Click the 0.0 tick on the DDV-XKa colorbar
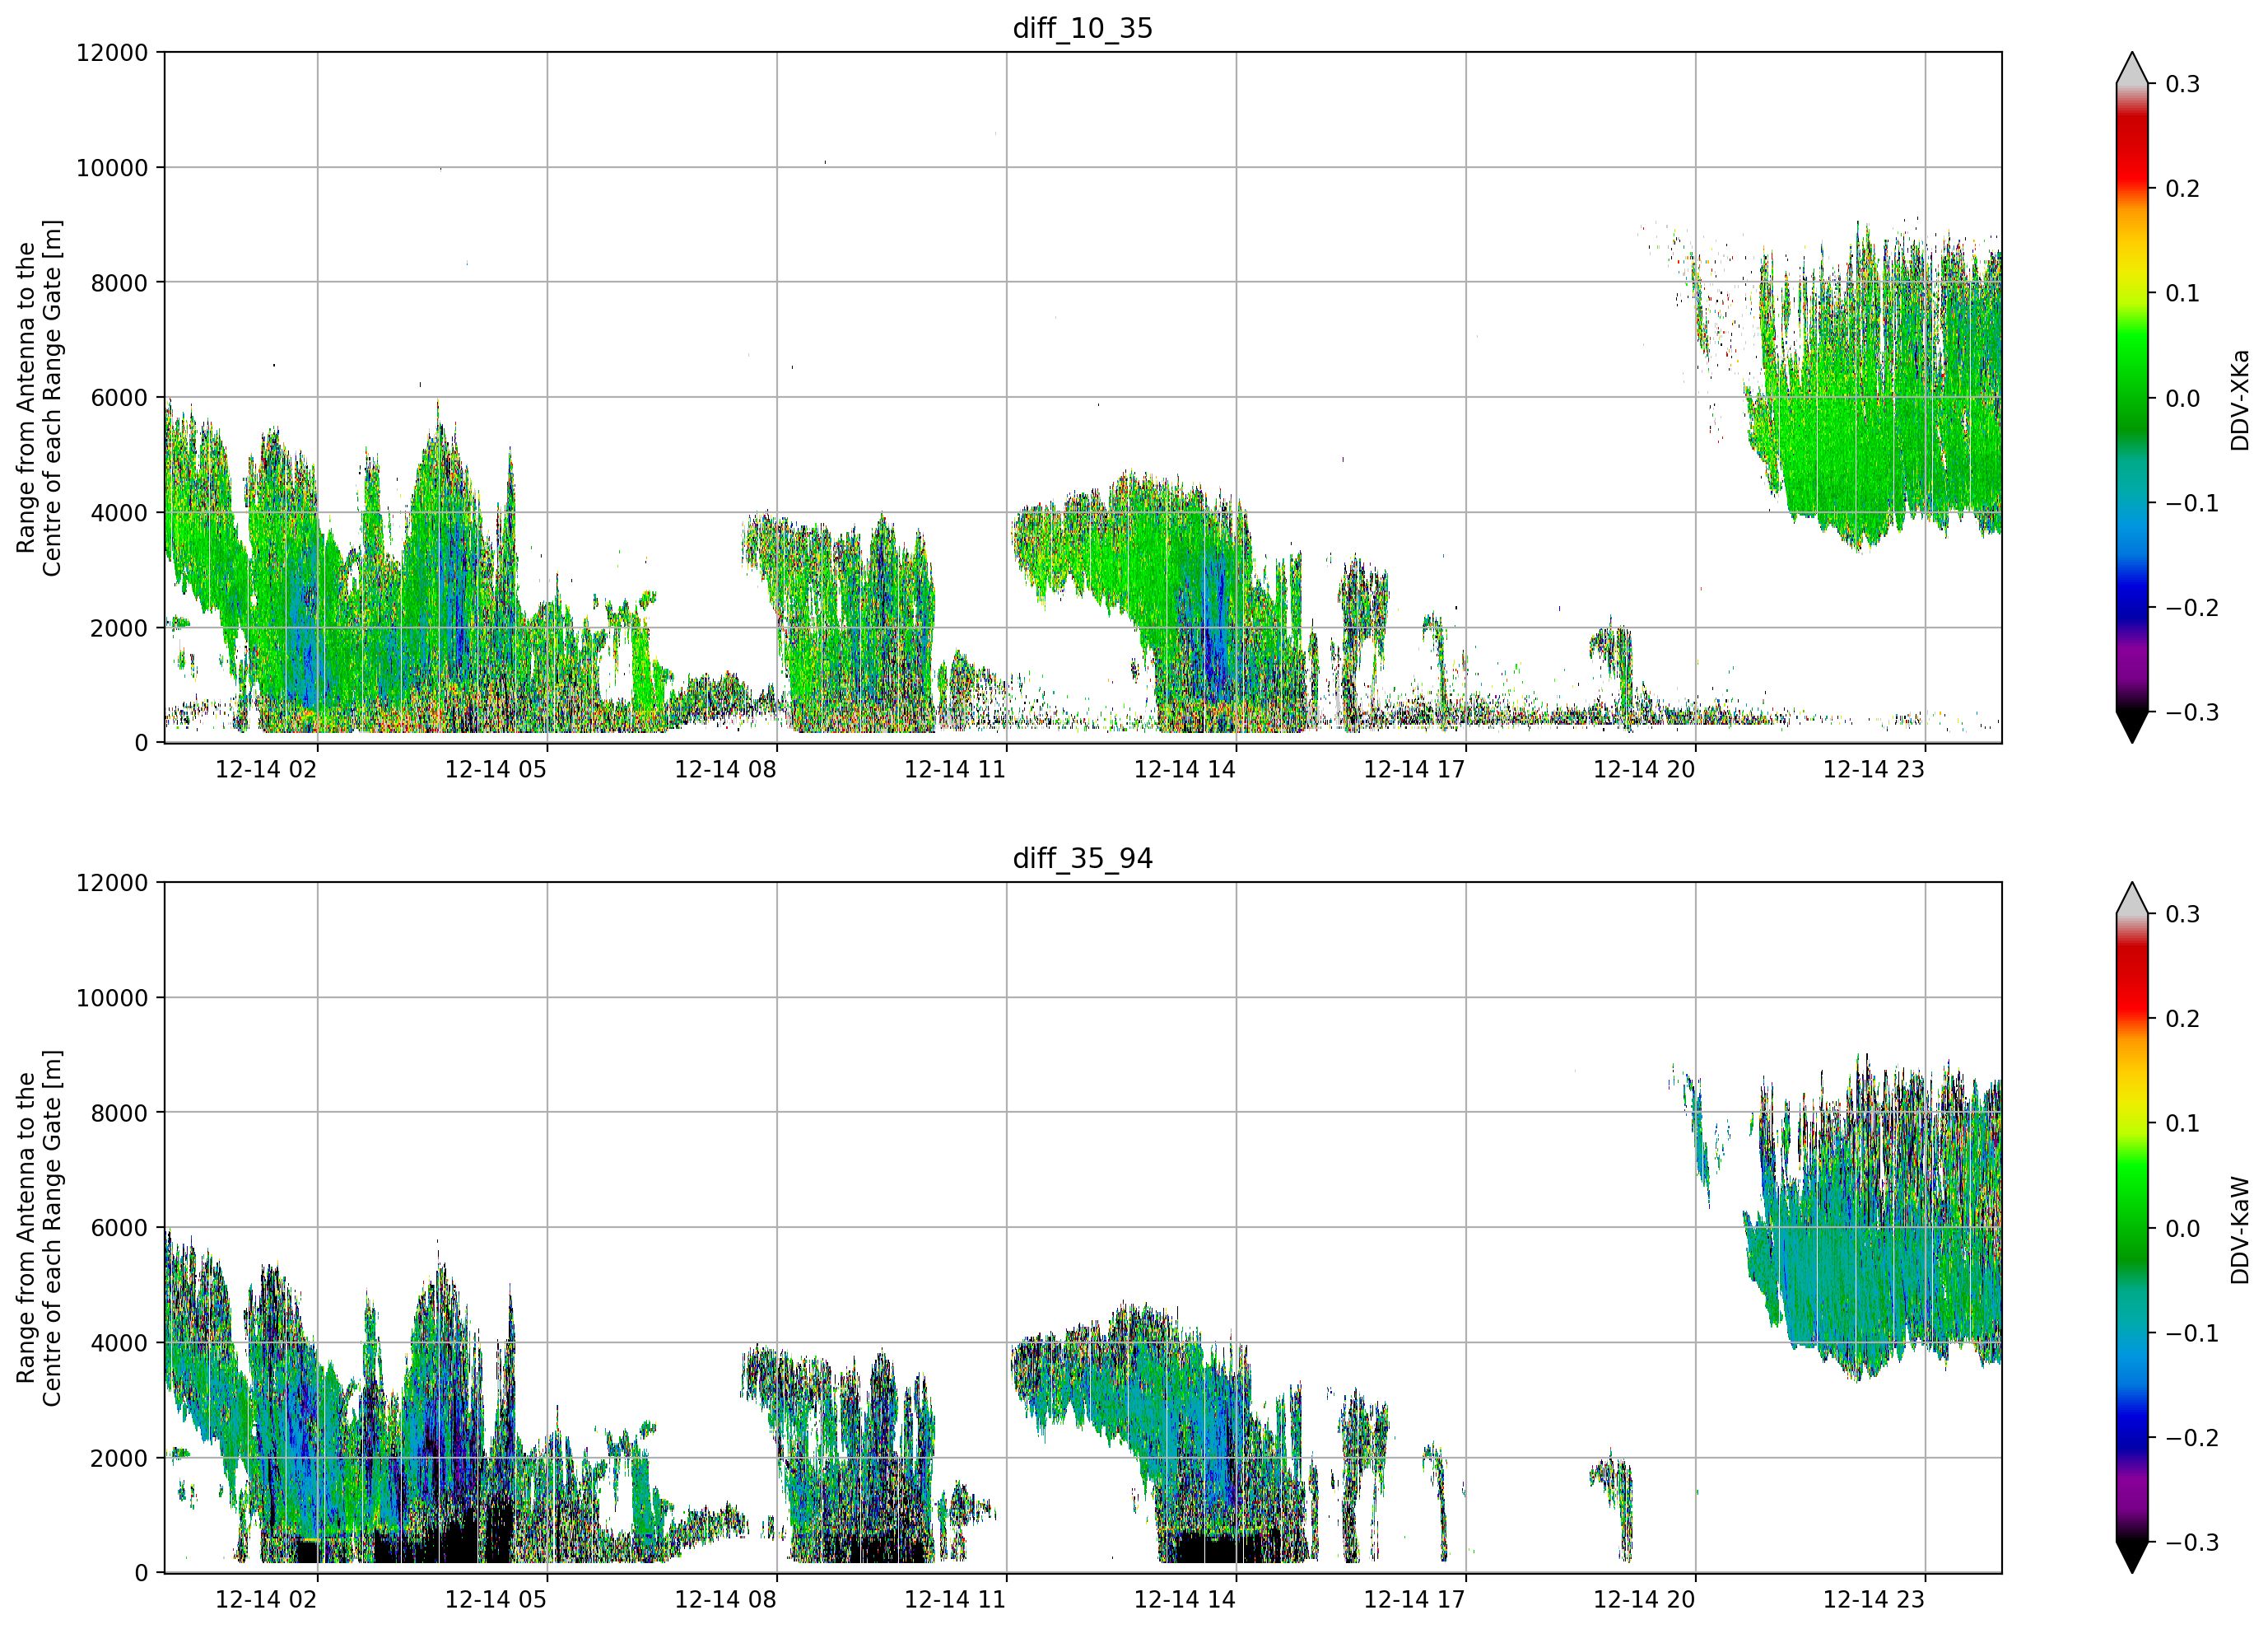Image resolution: width=2268 pixels, height=1629 pixels. (2182, 399)
